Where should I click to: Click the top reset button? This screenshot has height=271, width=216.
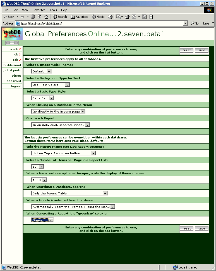coord(186,50)
